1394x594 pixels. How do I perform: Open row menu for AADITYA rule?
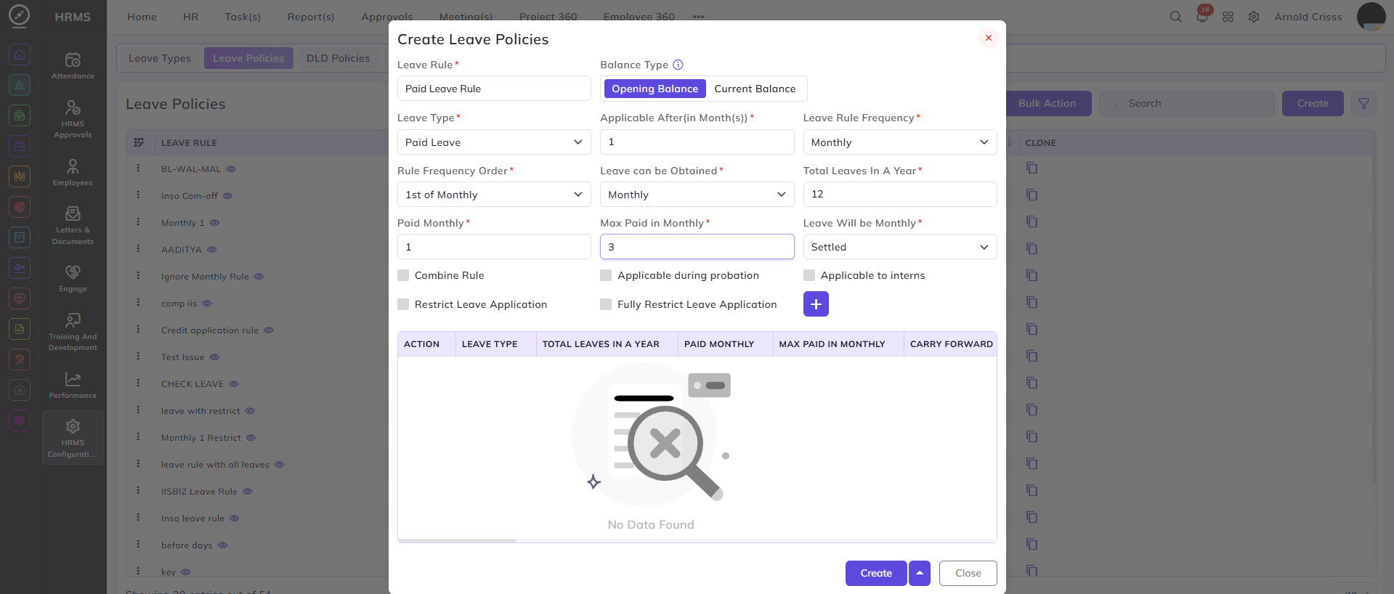[x=138, y=249]
